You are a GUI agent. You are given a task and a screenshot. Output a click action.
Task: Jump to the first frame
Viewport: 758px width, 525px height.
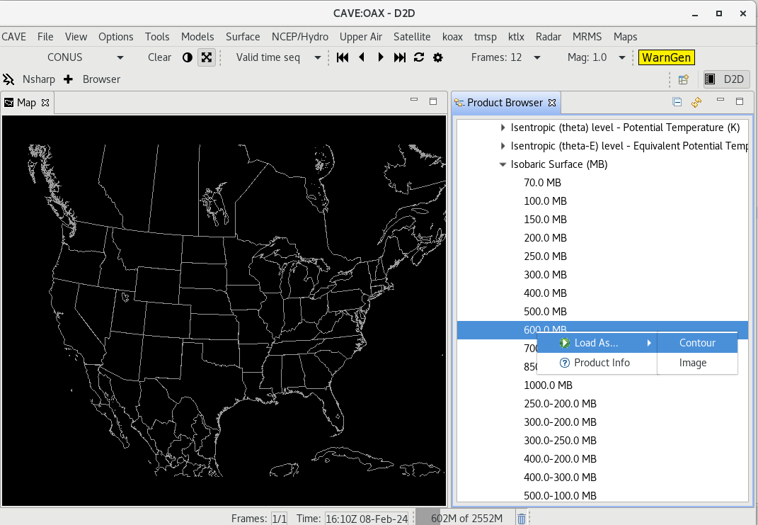pyautogui.click(x=343, y=57)
